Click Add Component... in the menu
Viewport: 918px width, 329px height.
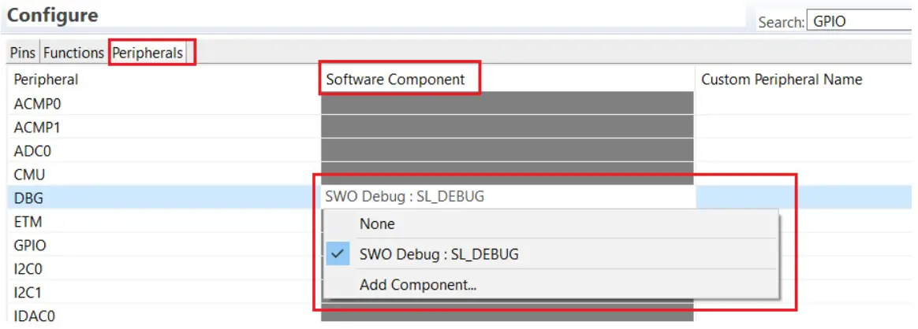click(x=418, y=285)
